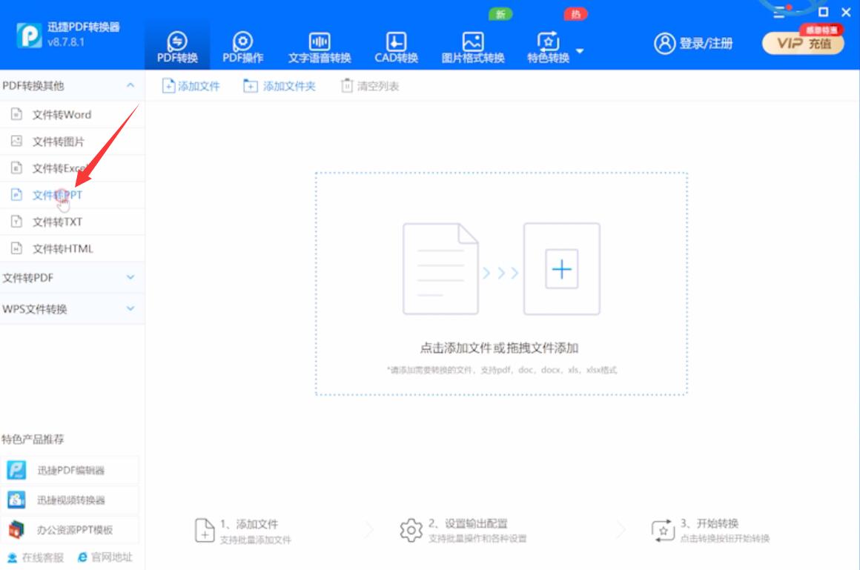Click the 文件转图片 image icon
The height and width of the screenshot is (570, 860).
[x=16, y=141]
